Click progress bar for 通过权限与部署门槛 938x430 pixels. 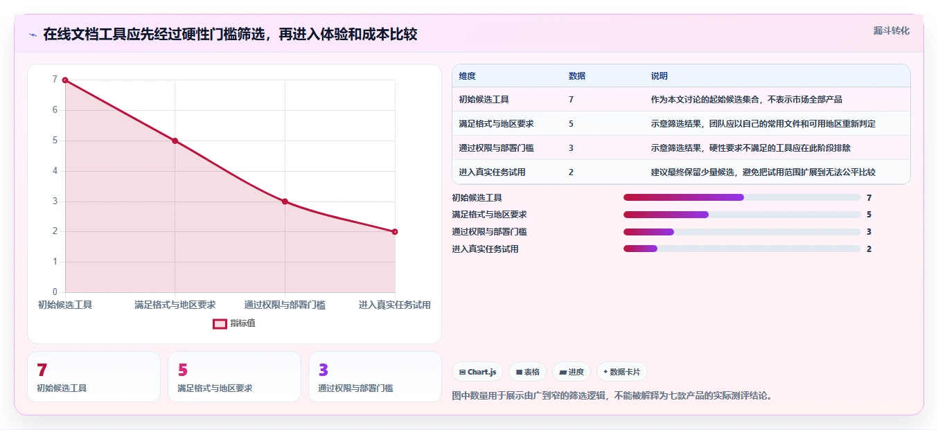pos(742,231)
